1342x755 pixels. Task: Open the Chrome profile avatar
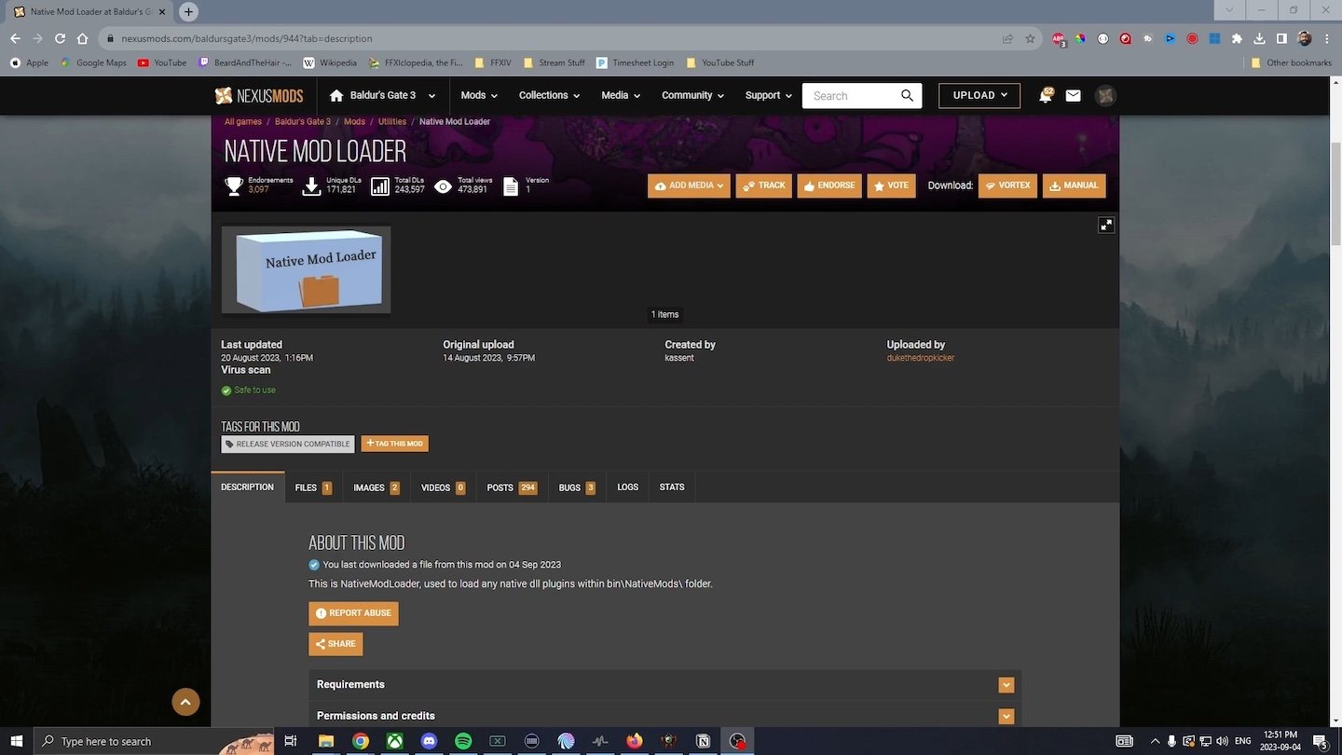tap(1304, 38)
